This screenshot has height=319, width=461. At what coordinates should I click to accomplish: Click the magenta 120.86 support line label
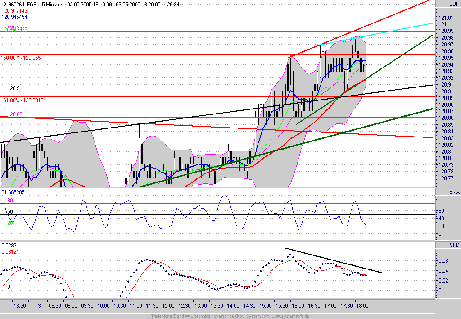(x=15, y=114)
